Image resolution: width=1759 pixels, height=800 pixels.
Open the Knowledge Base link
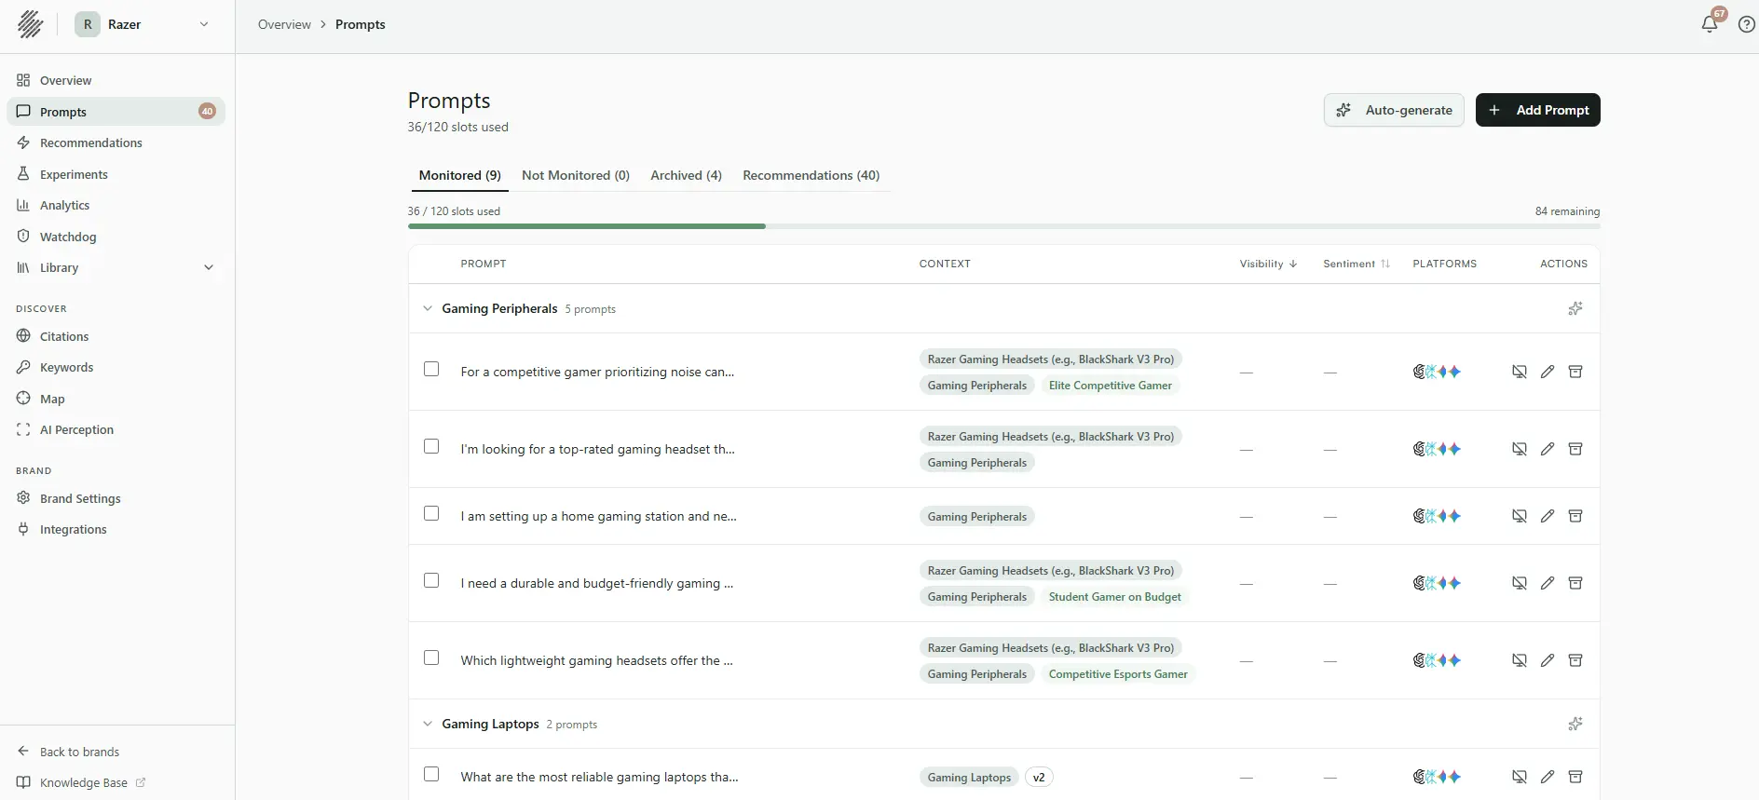click(81, 782)
